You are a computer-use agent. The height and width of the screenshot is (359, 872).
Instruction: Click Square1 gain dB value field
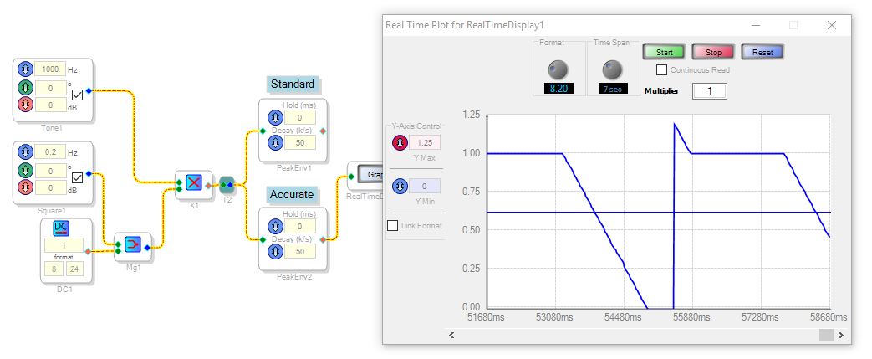point(50,187)
